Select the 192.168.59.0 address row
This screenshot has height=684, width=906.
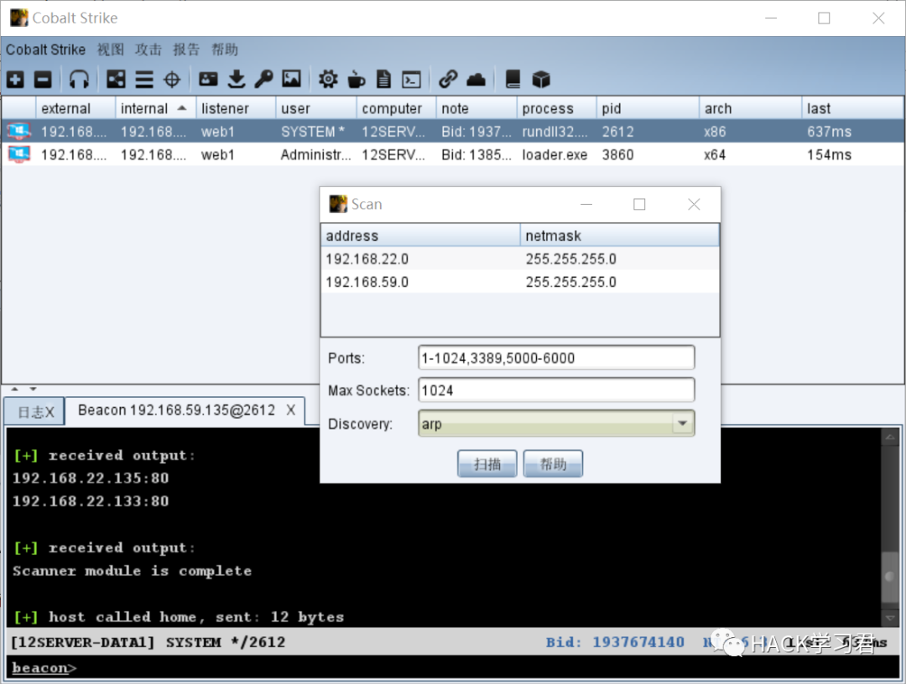pos(520,282)
